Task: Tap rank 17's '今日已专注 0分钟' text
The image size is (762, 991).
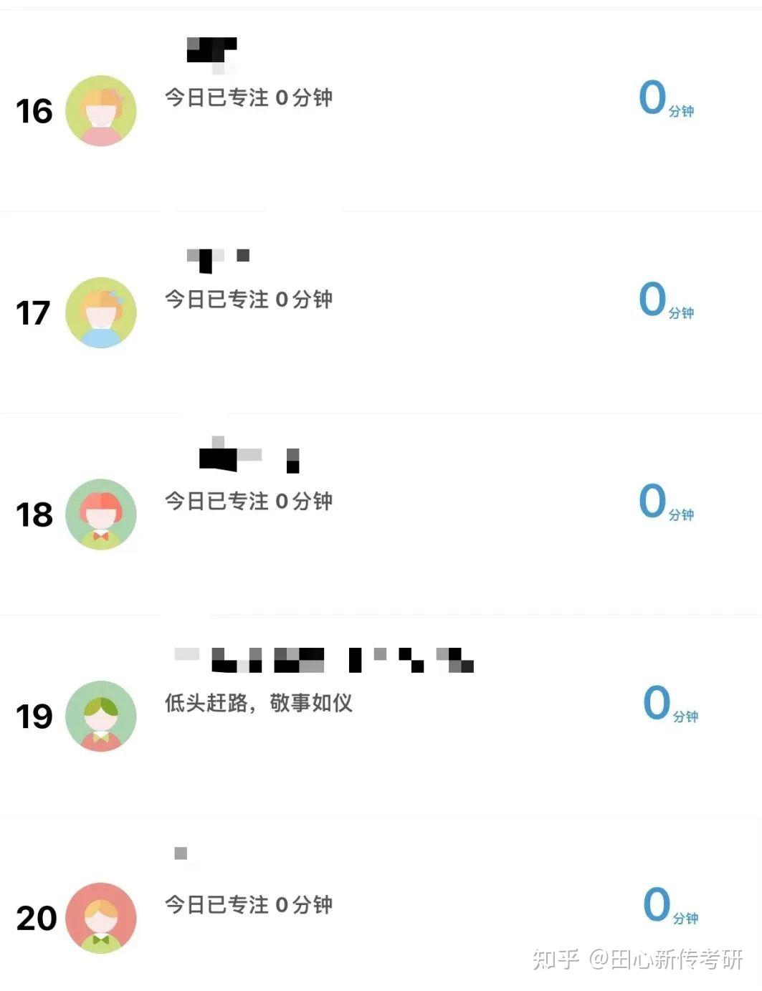Action: [249, 300]
